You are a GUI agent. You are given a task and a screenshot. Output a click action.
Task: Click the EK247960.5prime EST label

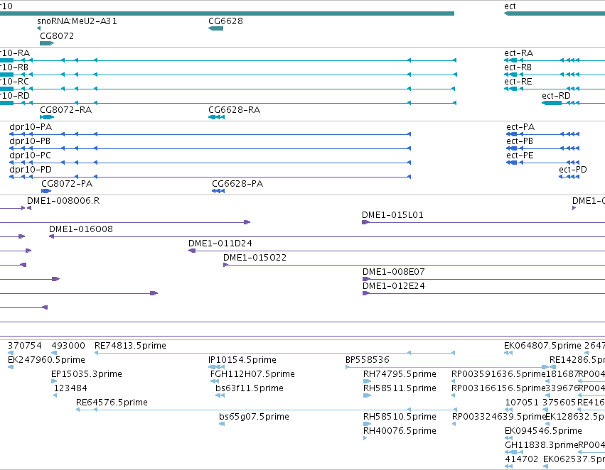pyautogui.click(x=46, y=360)
